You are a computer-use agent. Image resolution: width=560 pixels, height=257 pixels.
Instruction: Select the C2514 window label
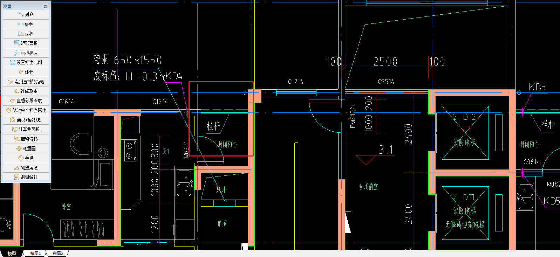[x=386, y=82]
